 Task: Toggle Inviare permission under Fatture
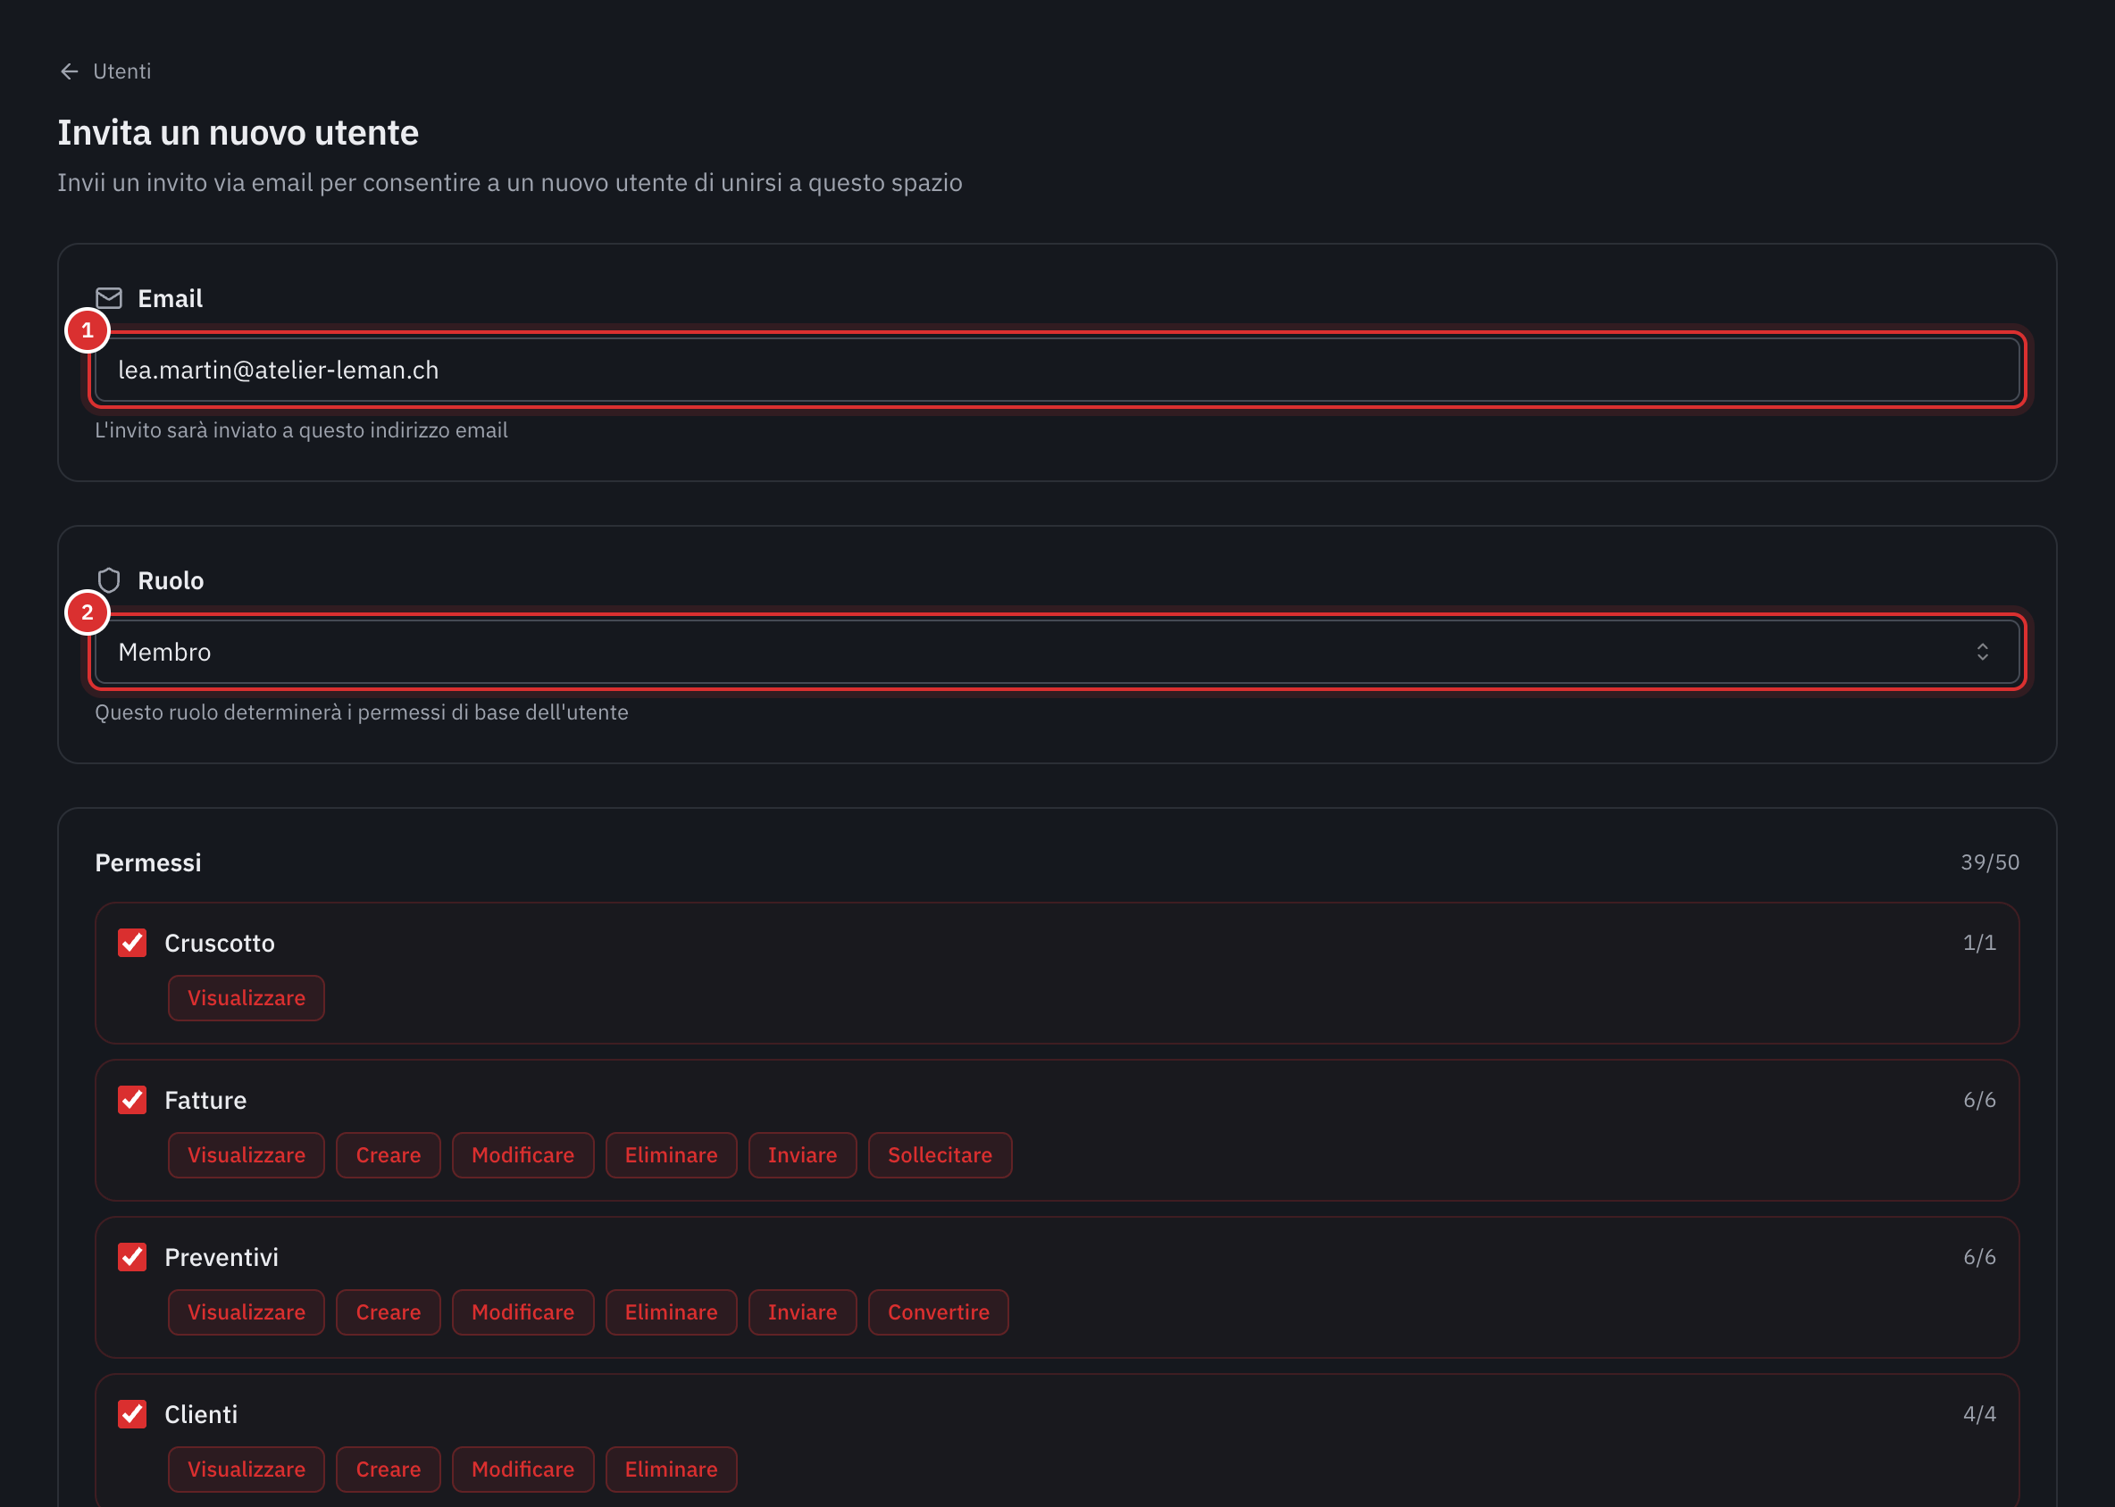pos(802,1154)
